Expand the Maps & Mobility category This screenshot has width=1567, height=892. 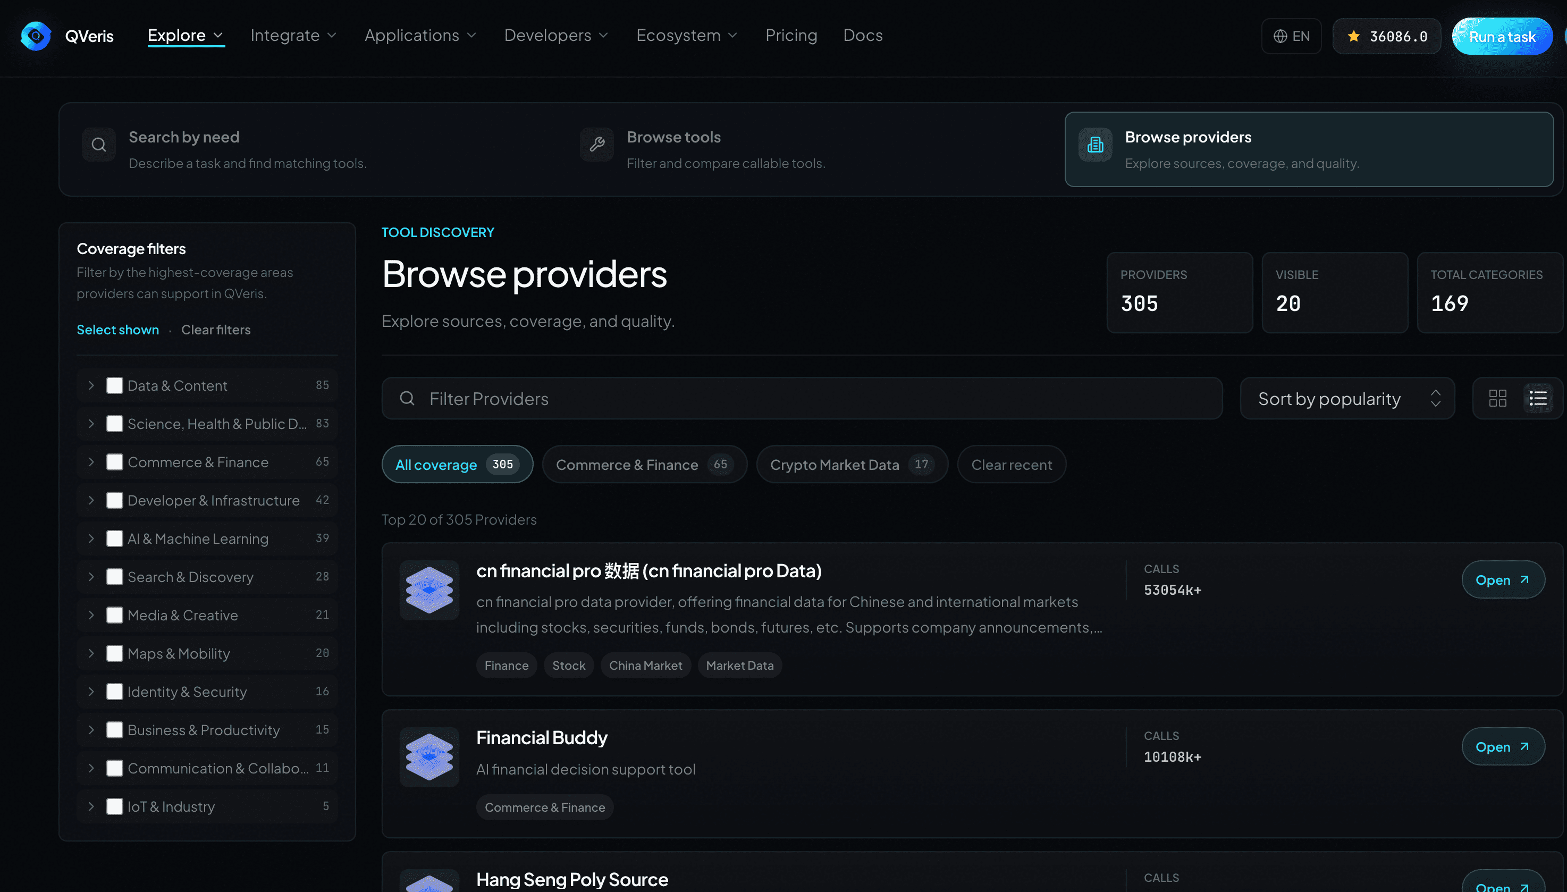tap(91, 654)
